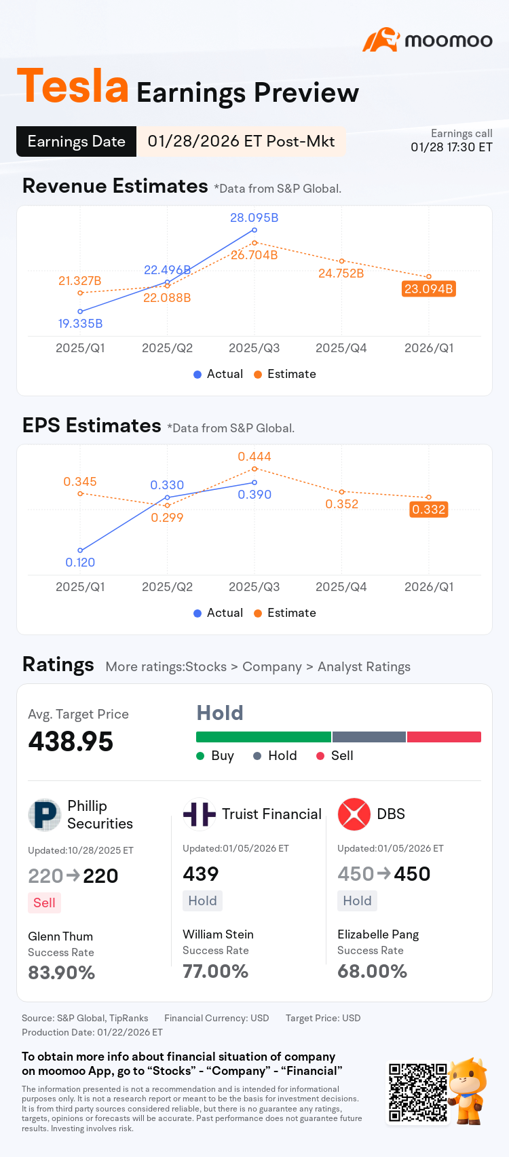The width and height of the screenshot is (509, 1157).
Task: Click the highlighted 23.094B revenue estimate label
Action: click(428, 288)
